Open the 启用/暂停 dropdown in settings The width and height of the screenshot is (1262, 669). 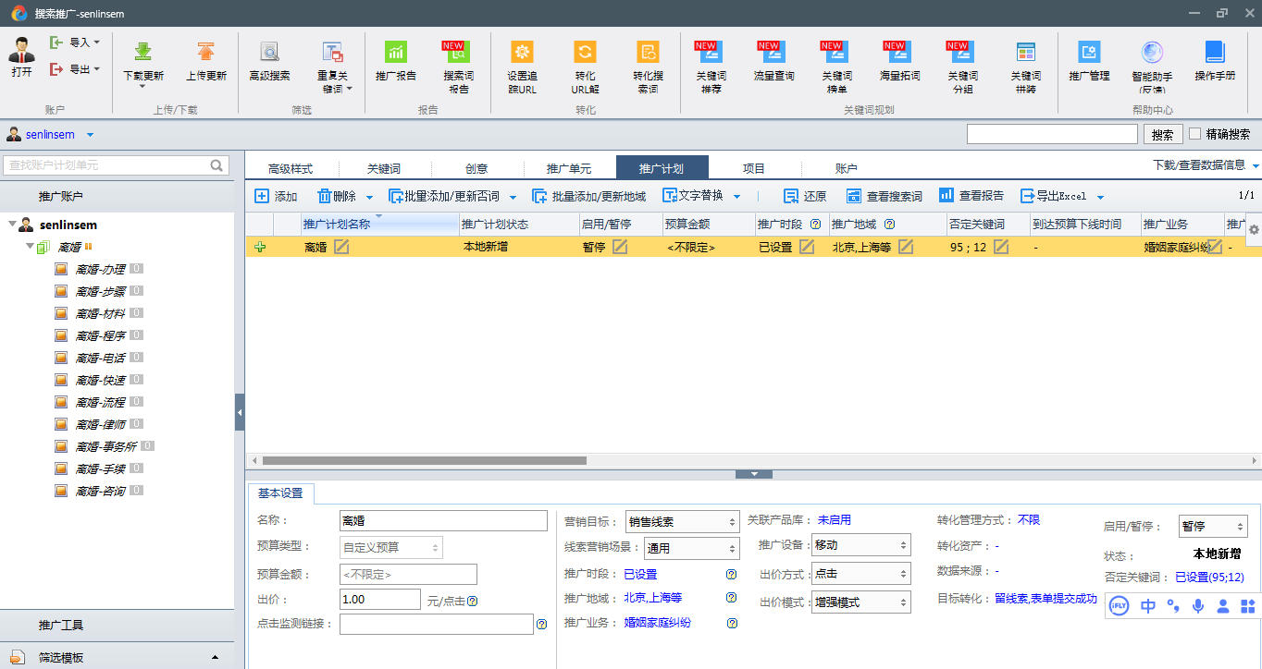point(1213,526)
